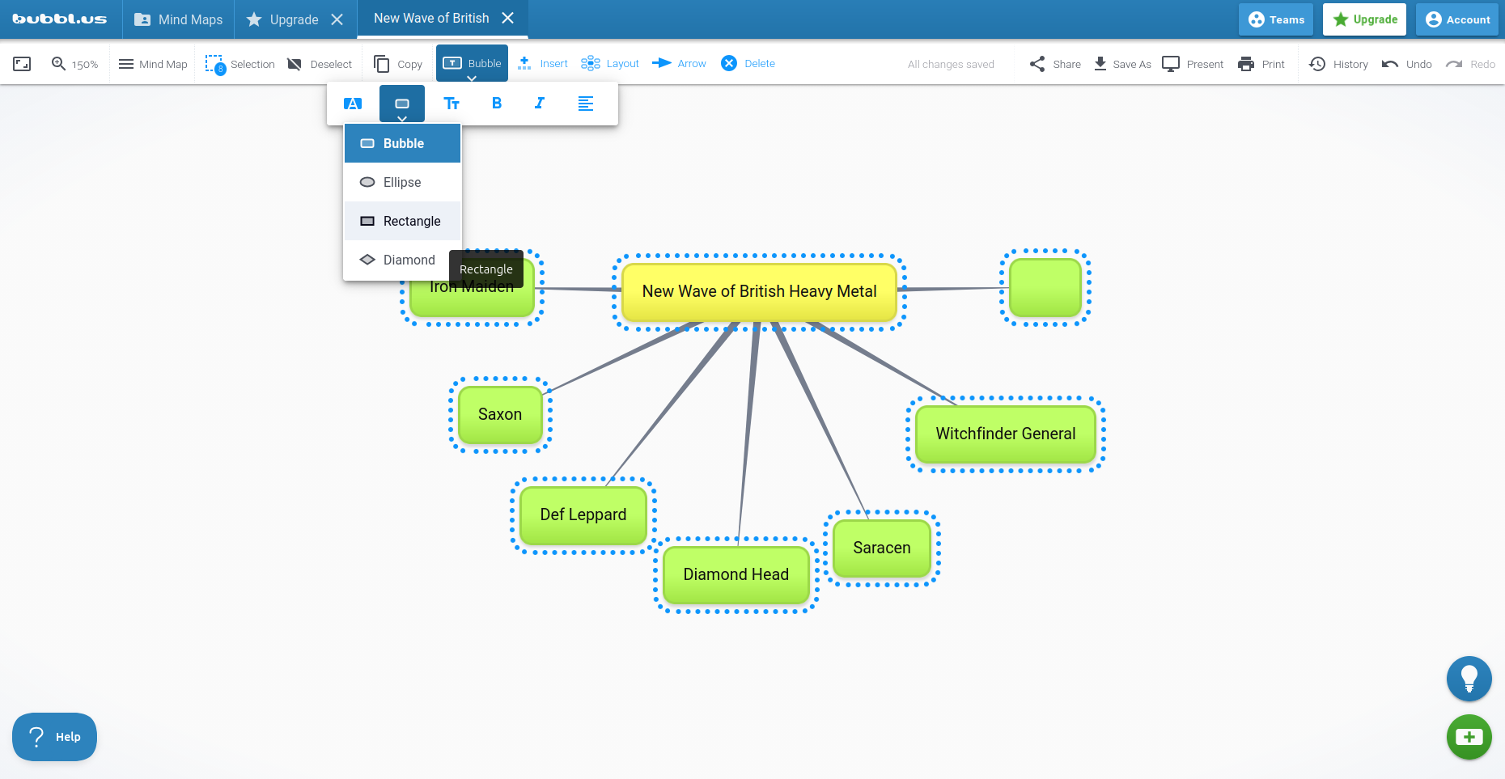The image size is (1505, 779).
Task: Click the Selection tool
Action: [x=240, y=64]
